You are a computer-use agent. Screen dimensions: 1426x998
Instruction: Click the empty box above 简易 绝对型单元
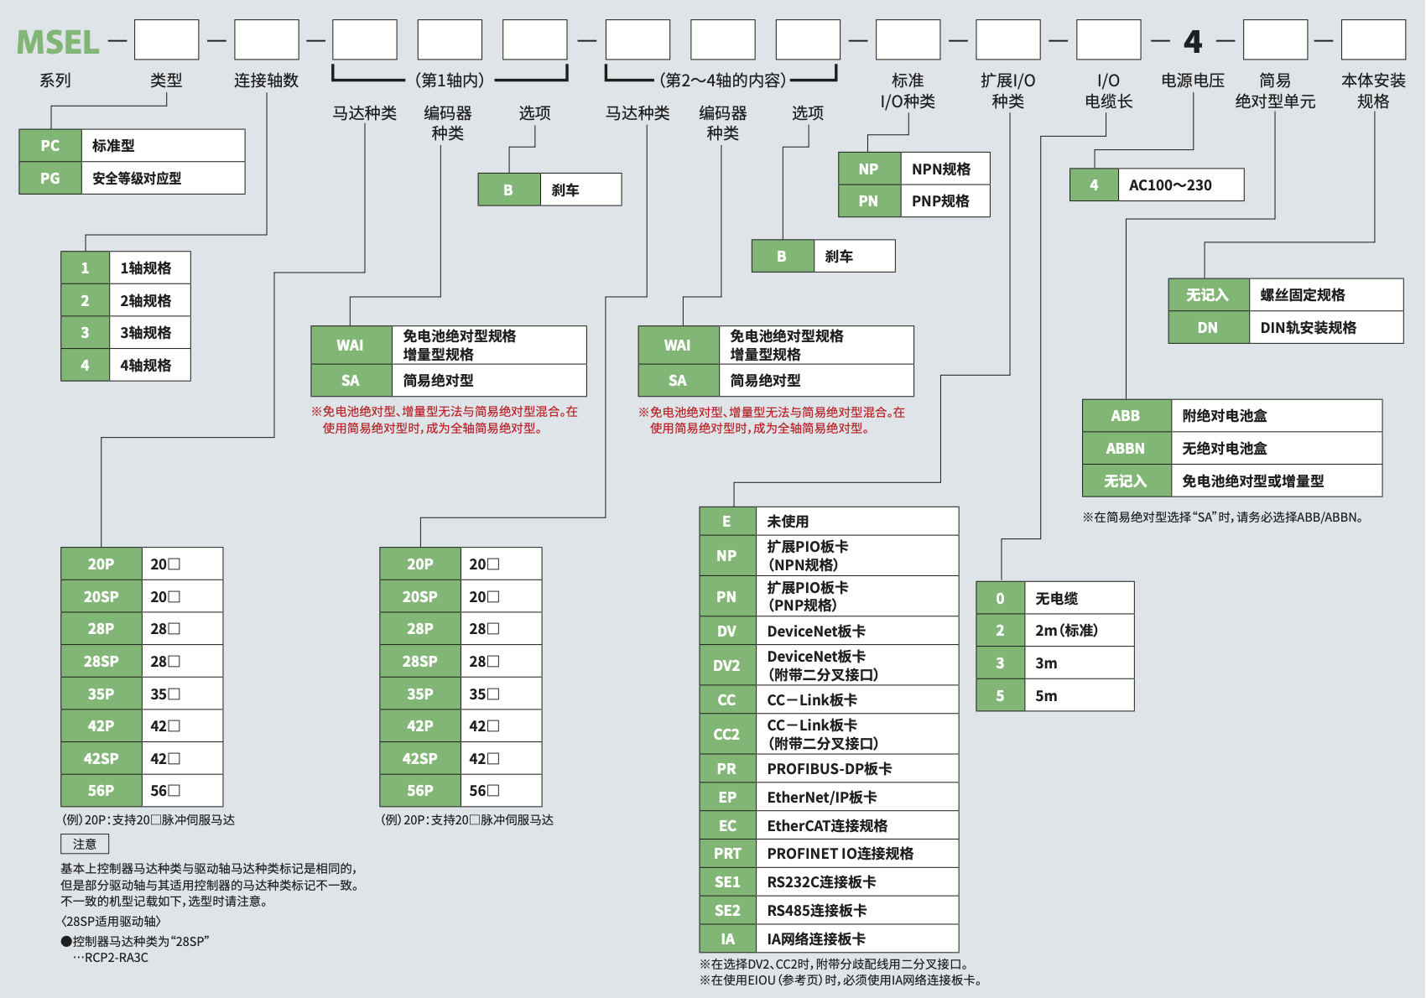[1275, 40]
